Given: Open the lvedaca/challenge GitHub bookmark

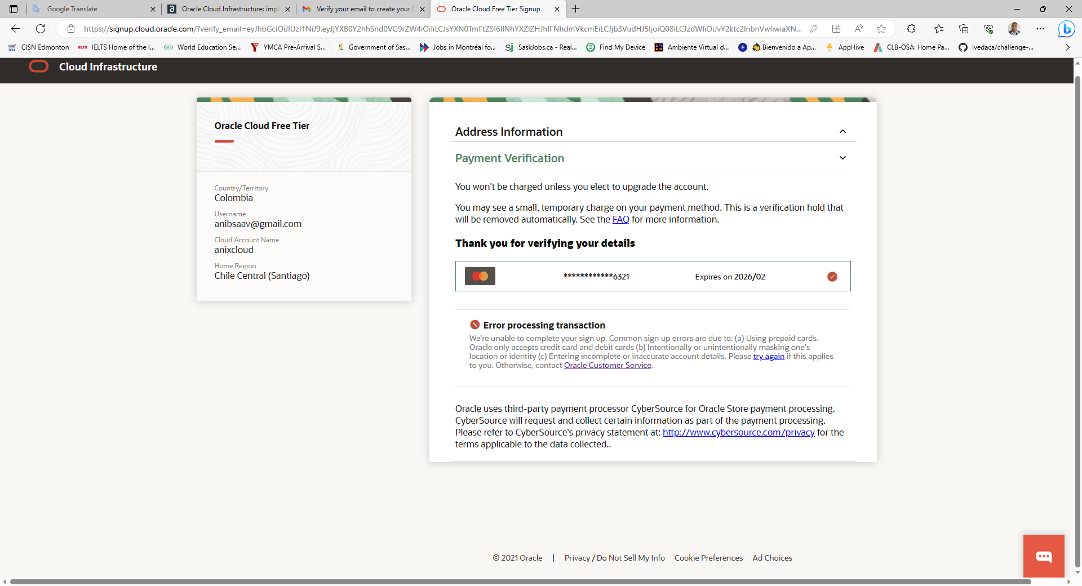Looking at the screenshot, I should 996,47.
